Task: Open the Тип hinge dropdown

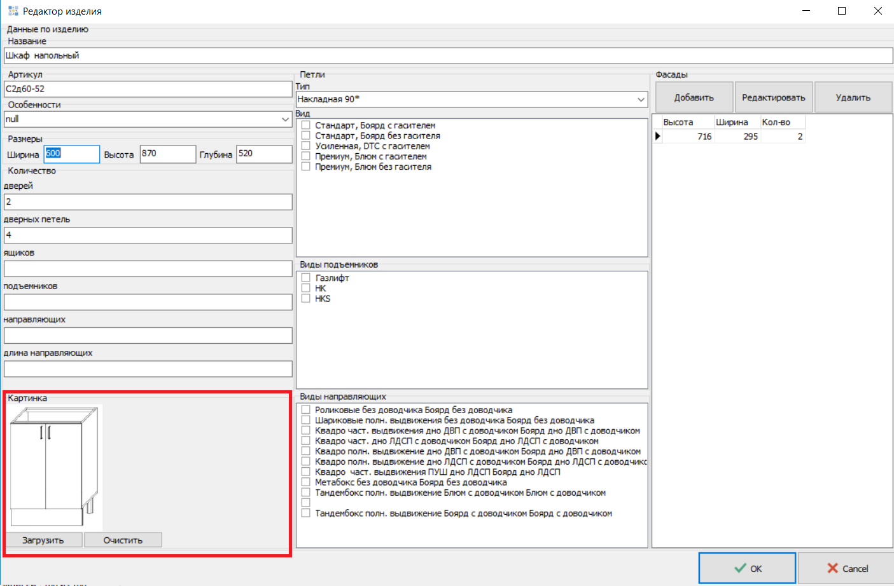Action: click(640, 99)
